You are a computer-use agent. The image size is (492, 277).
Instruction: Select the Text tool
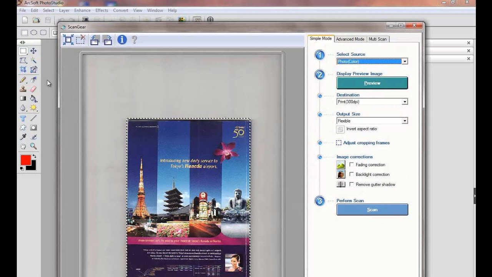coord(23,118)
